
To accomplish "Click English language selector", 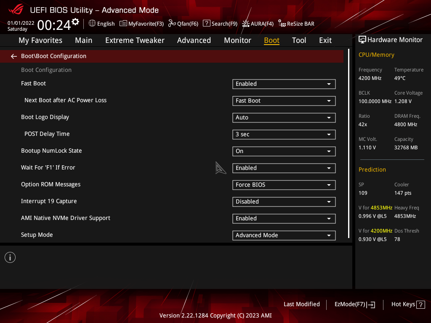I will click(101, 24).
